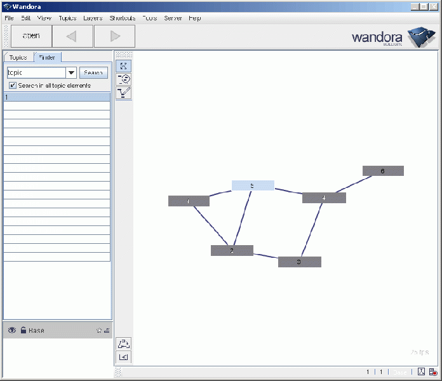Click the Search button
The width and height of the screenshot is (442, 381).
(93, 73)
